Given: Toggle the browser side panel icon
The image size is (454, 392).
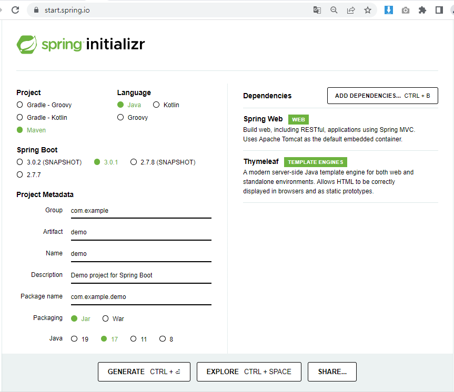Looking at the screenshot, I should 439,10.
